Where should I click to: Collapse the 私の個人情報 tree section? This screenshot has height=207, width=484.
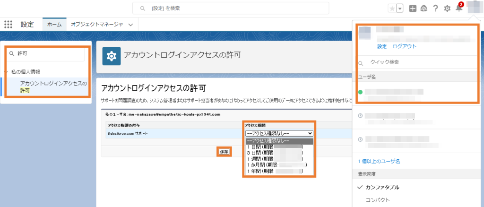point(6,71)
